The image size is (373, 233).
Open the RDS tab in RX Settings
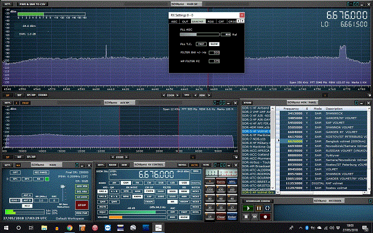click(210, 21)
